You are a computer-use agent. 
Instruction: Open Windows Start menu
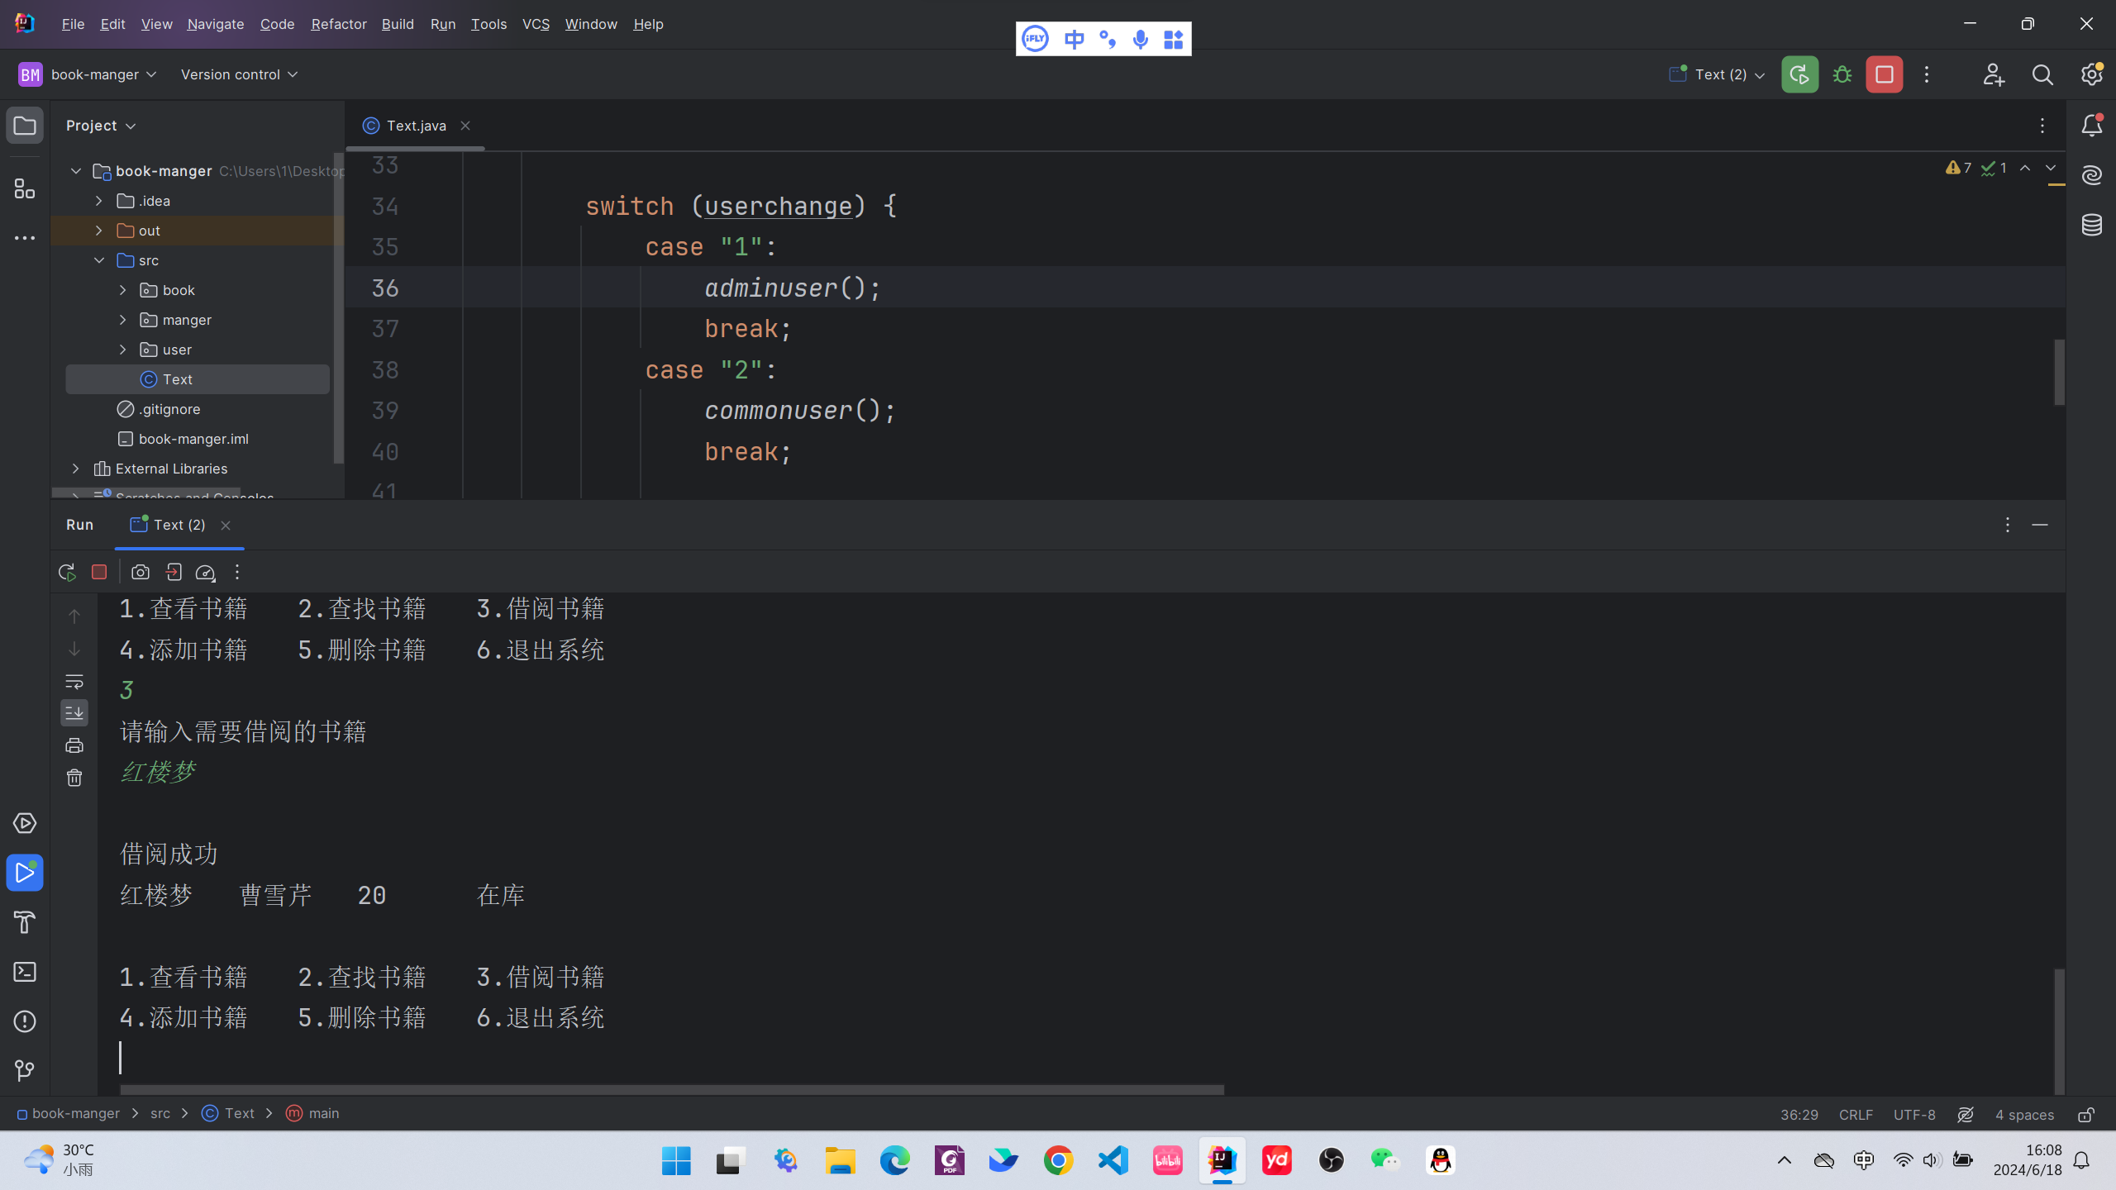pyautogui.click(x=676, y=1160)
